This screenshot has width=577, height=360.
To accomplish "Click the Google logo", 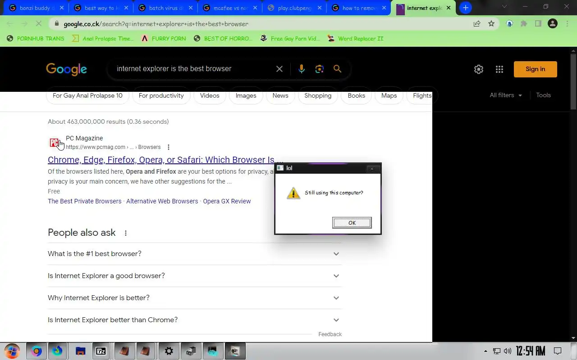I will coord(66,69).
